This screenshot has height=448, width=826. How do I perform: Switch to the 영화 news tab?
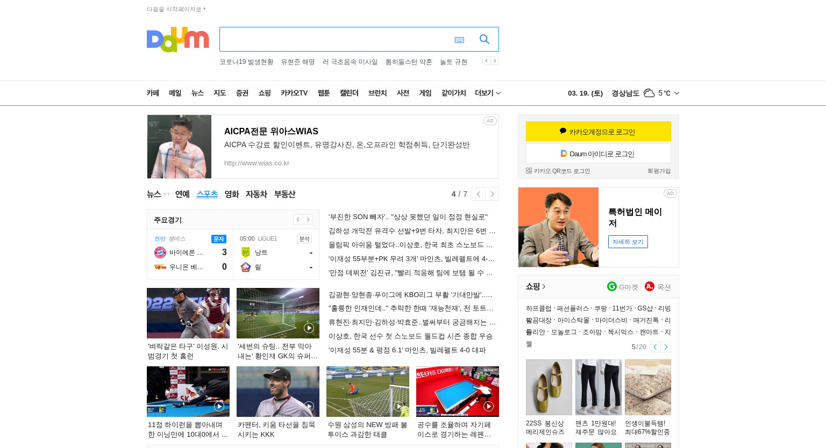point(232,194)
